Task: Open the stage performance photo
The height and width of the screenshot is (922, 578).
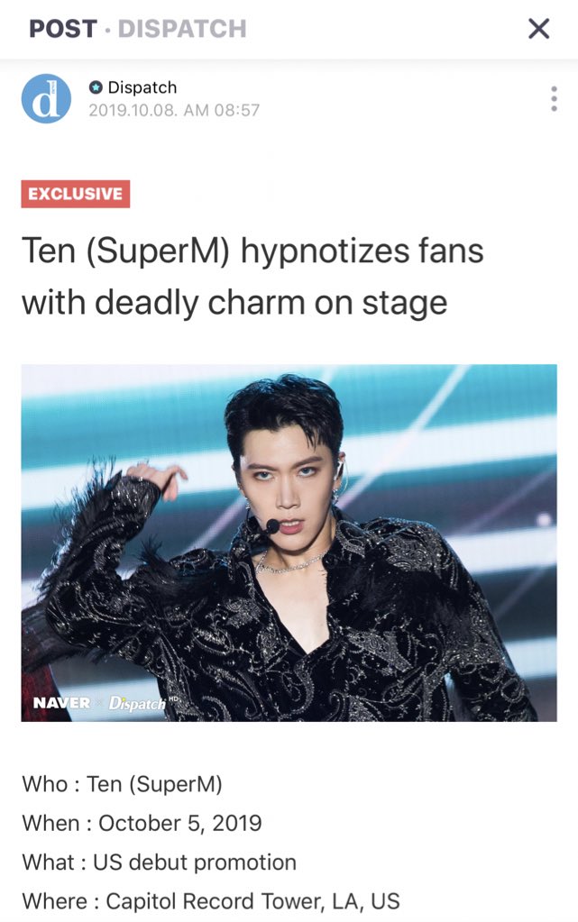Action: pyautogui.click(x=289, y=543)
